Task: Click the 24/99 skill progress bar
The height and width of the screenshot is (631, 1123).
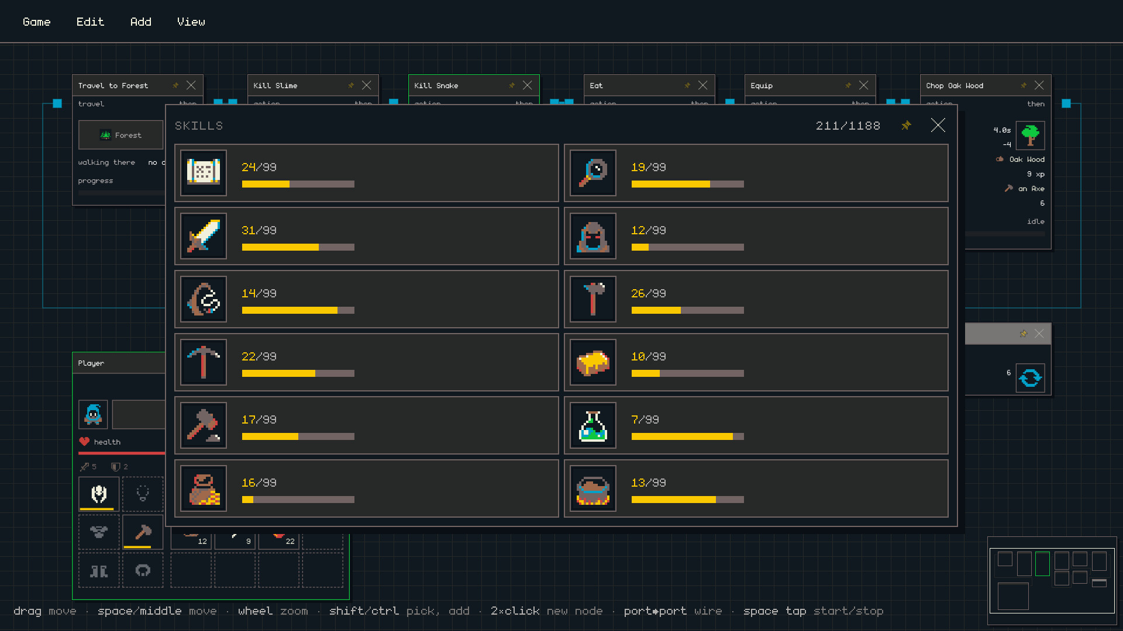Action: coord(298,184)
